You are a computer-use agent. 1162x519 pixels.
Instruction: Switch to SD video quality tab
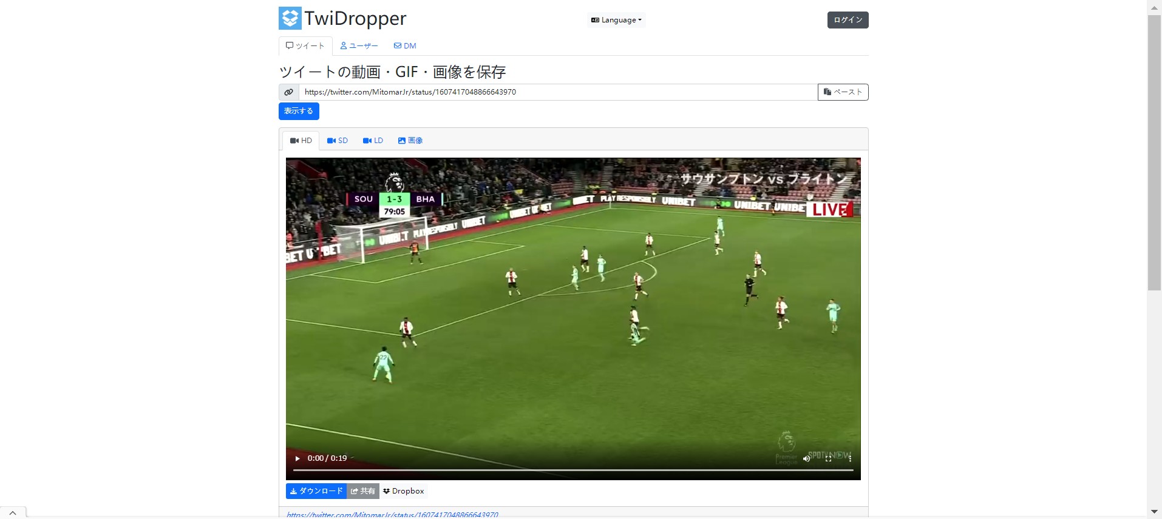[x=338, y=141]
